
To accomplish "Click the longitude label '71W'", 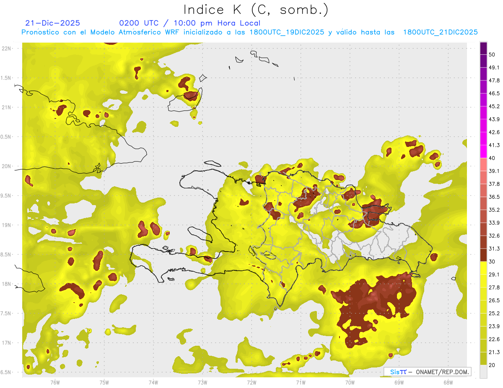I will (301, 383).
